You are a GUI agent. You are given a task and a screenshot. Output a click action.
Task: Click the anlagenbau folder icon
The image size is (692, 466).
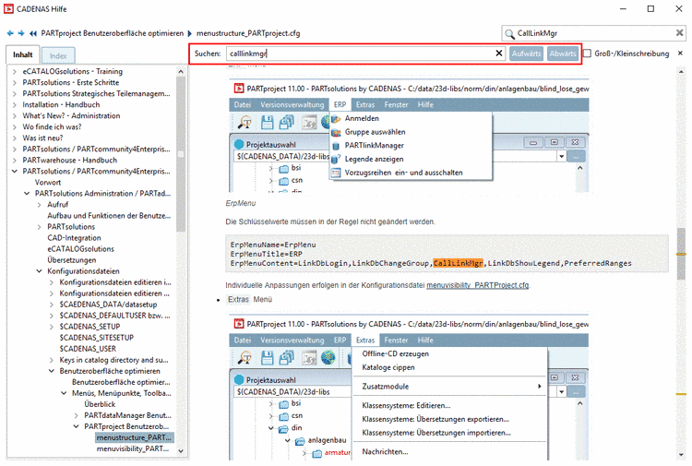[x=300, y=440]
